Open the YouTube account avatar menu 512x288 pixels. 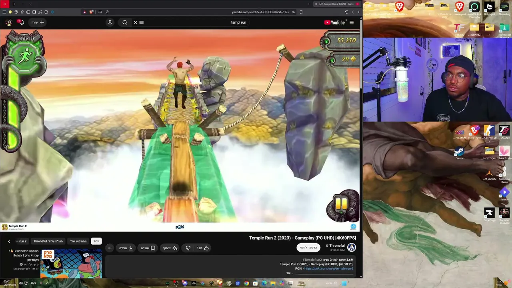click(8, 22)
